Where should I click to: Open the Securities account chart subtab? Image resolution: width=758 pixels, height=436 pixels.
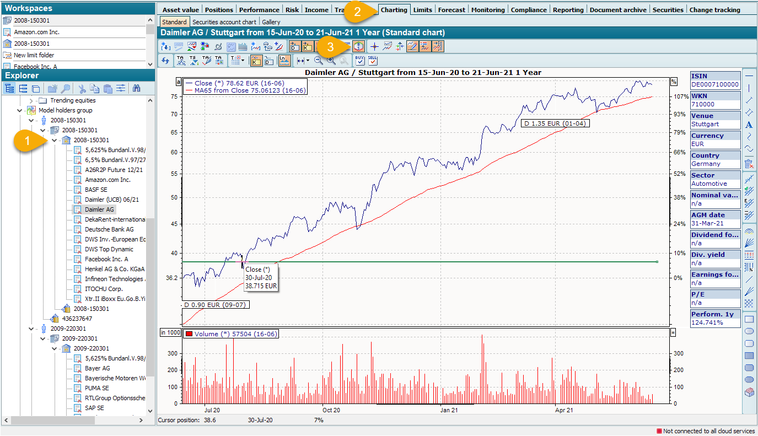(224, 22)
